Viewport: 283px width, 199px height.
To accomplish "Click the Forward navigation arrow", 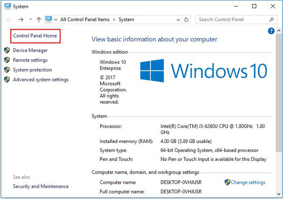I will pyautogui.click(x=21, y=20).
